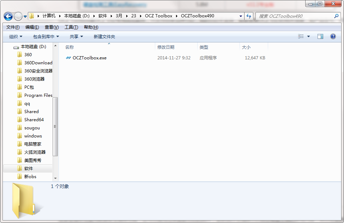344x223 pixels.
Task: Click the folder icon for windows
Action: [x=19, y=136]
